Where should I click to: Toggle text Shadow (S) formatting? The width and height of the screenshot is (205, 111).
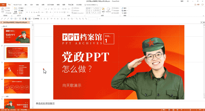tap(34, 12)
